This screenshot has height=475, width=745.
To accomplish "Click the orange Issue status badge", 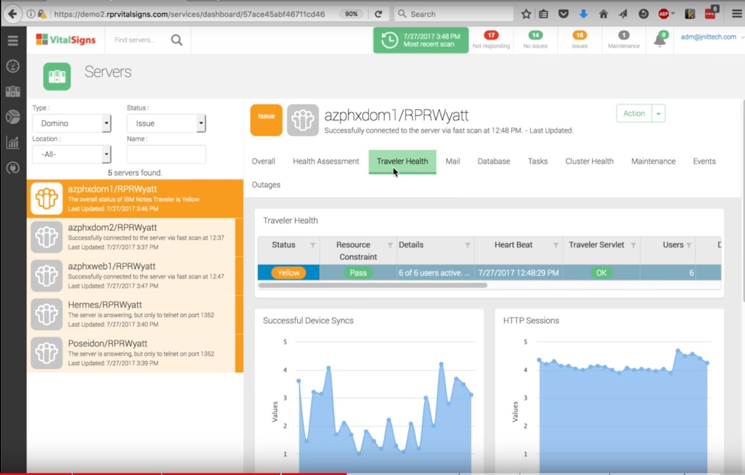I will pyautogui.click(x=266, y=120).
